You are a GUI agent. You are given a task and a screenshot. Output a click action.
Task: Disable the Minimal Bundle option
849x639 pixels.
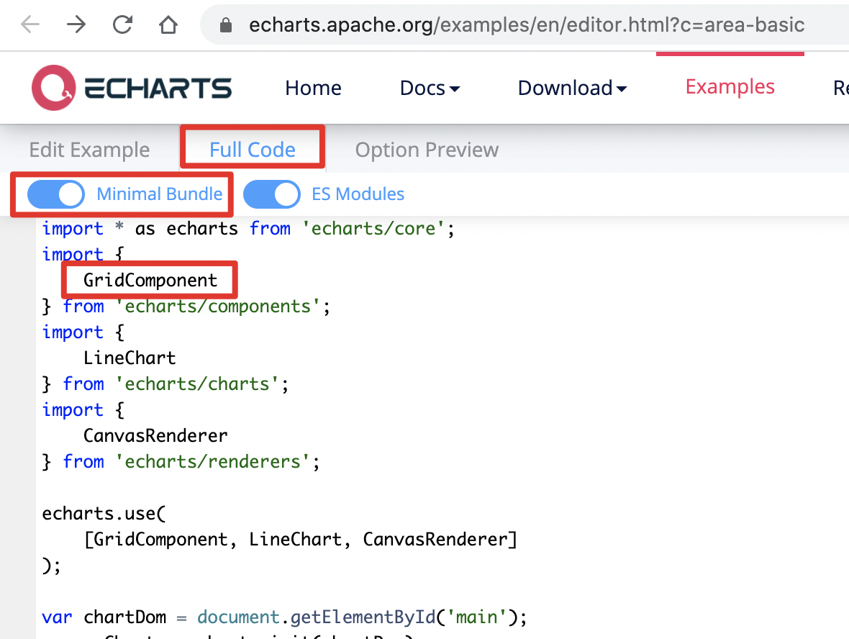[56, 194]
